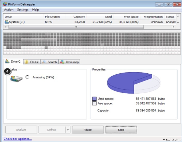Sort by Drive column header
The image size is (182, 142).
(x=23, y=17)
